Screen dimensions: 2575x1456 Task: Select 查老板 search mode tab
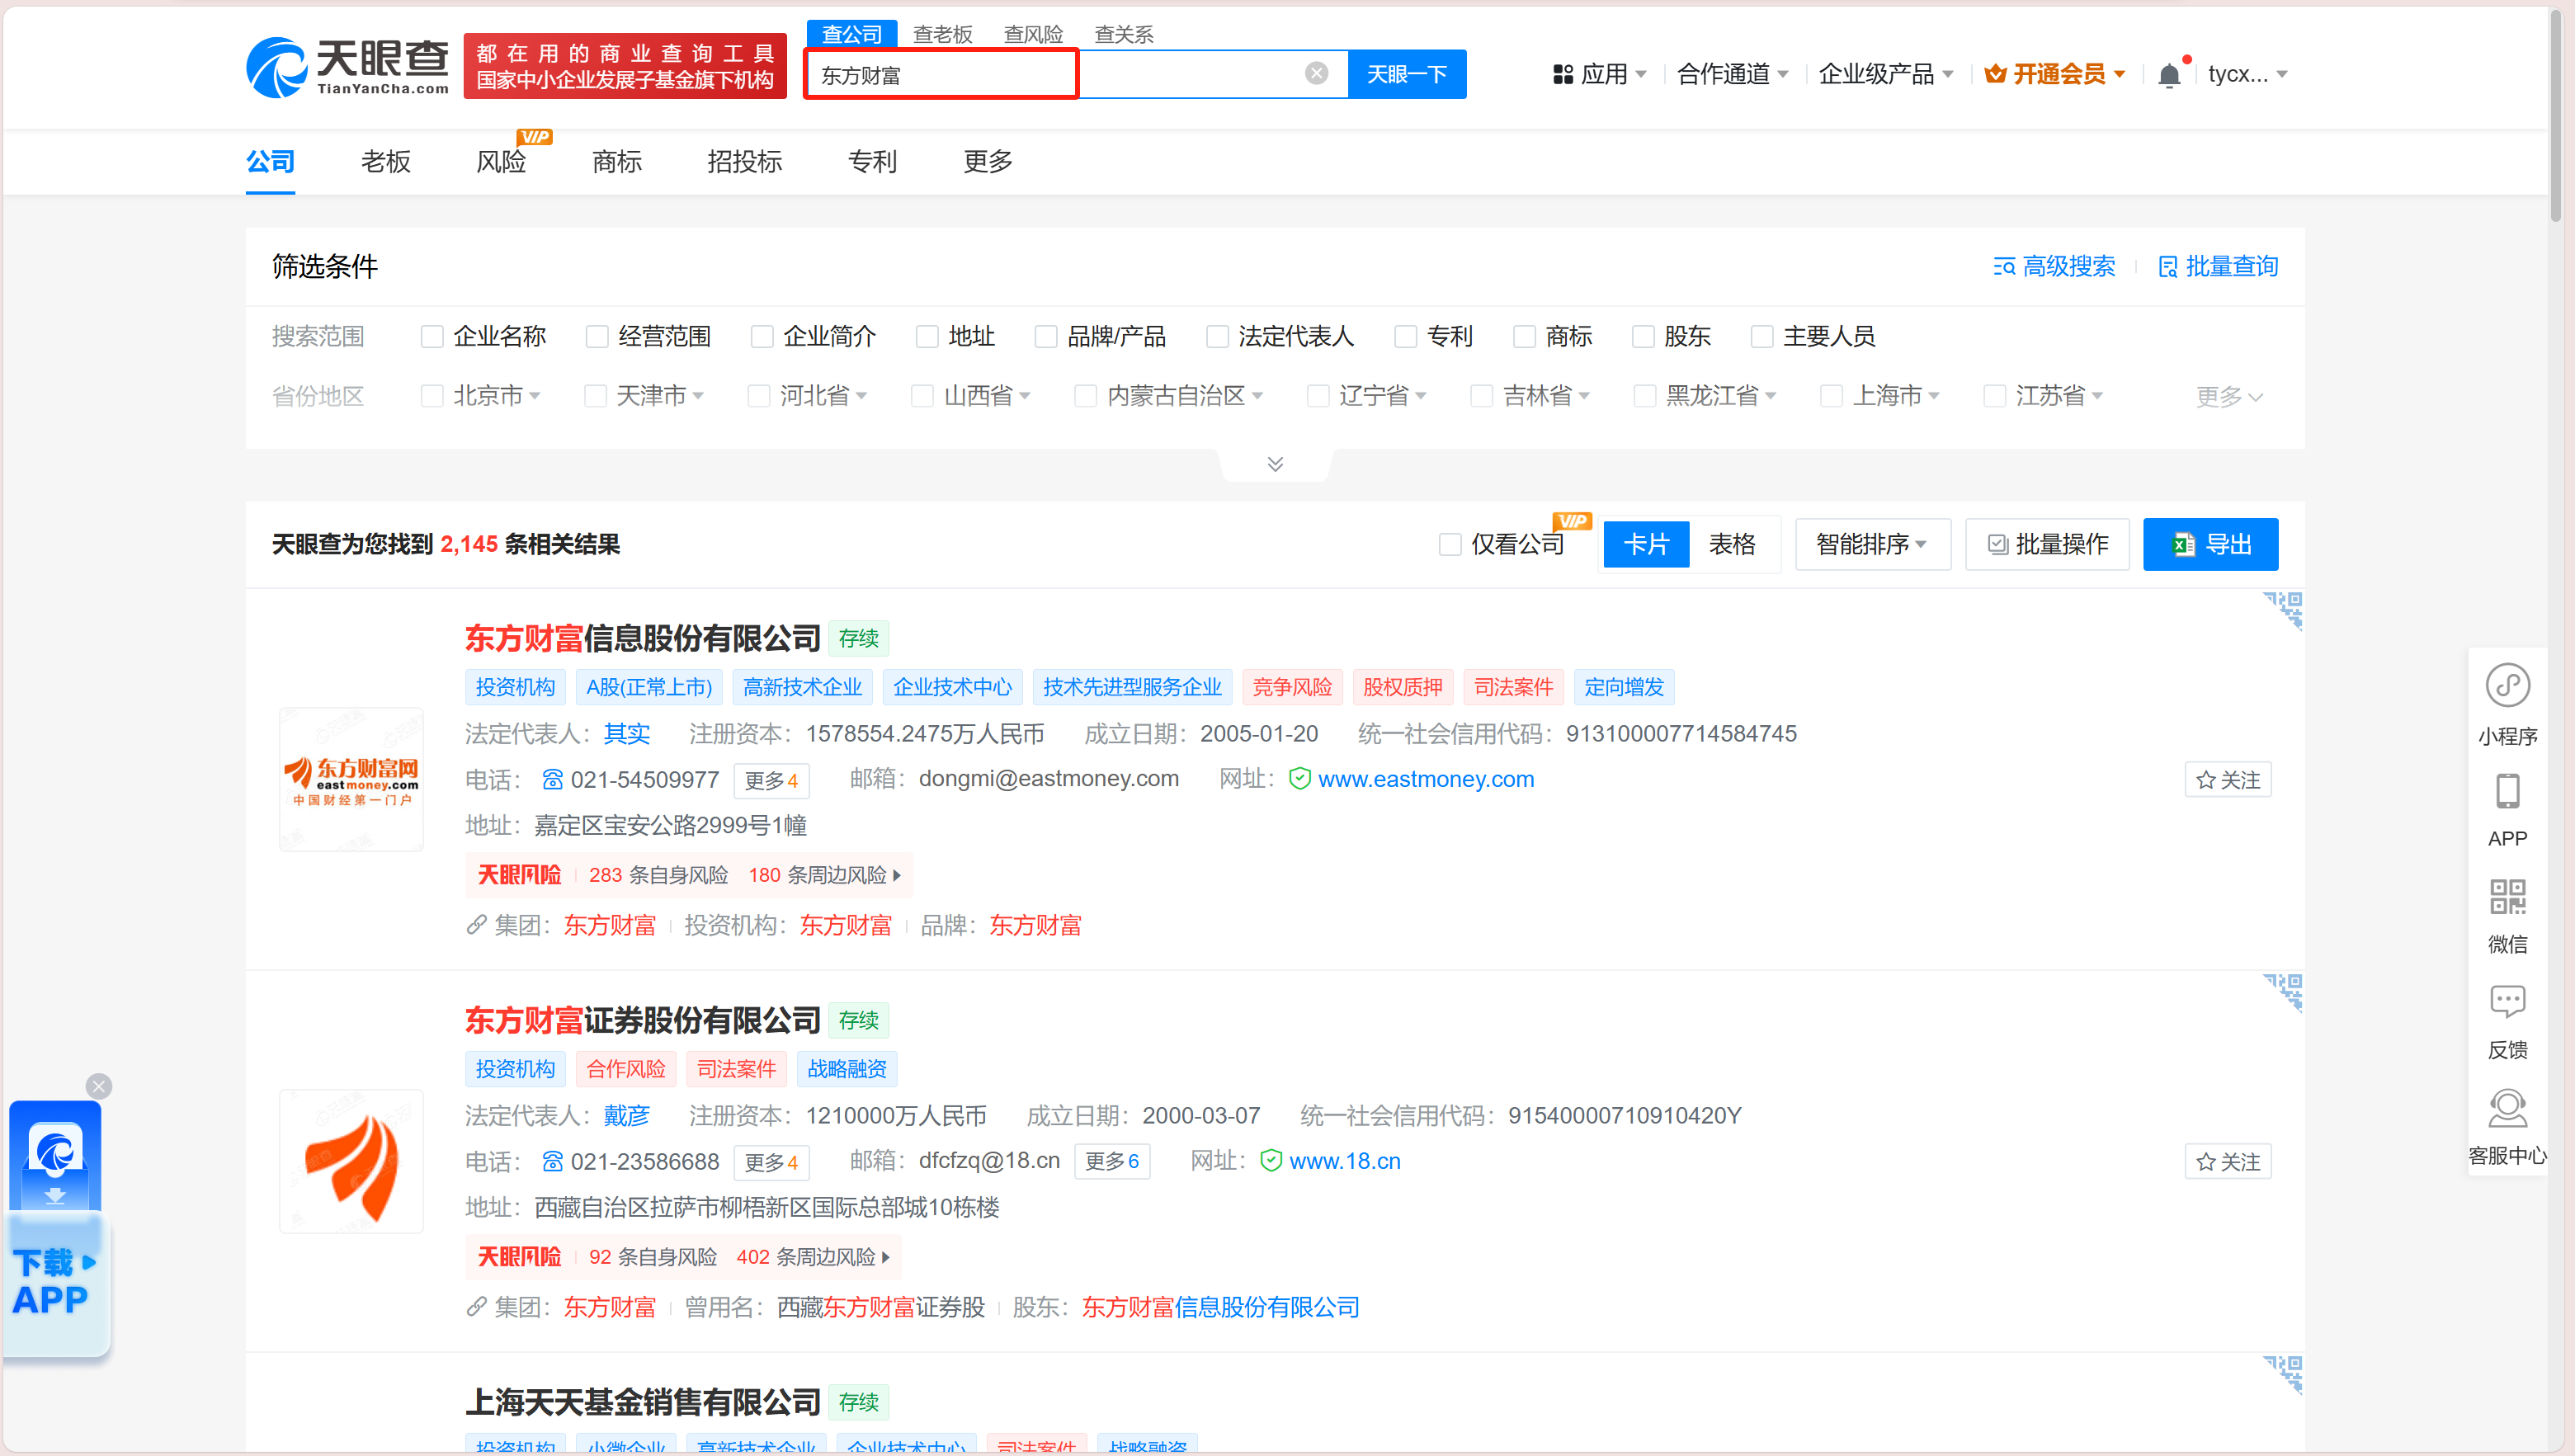click(x=942, y=35)
